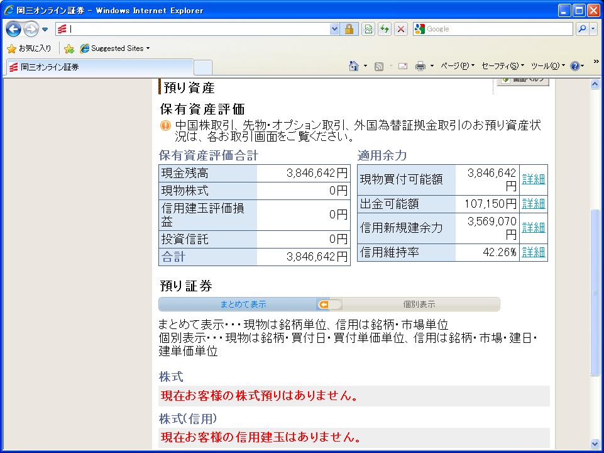
Task: Click the security lock icon in address bar
Action: 349,29
